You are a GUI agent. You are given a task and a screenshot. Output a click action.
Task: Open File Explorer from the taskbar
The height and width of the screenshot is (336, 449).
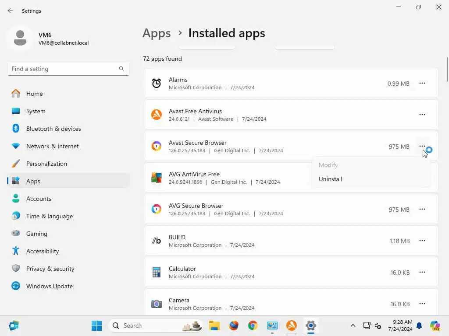(x=214, y=325)
